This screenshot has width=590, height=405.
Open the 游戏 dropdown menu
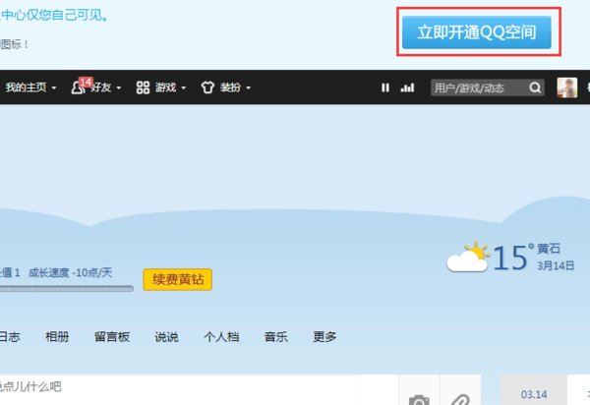point(171,87)
